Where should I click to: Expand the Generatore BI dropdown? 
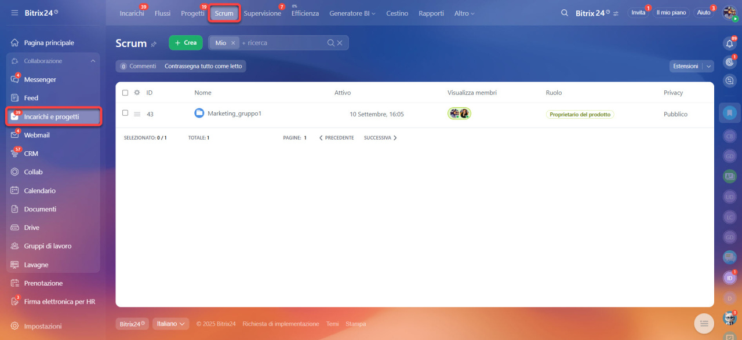pos(352,13)
